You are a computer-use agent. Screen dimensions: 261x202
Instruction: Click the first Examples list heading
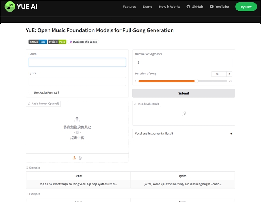coord(33,168)
